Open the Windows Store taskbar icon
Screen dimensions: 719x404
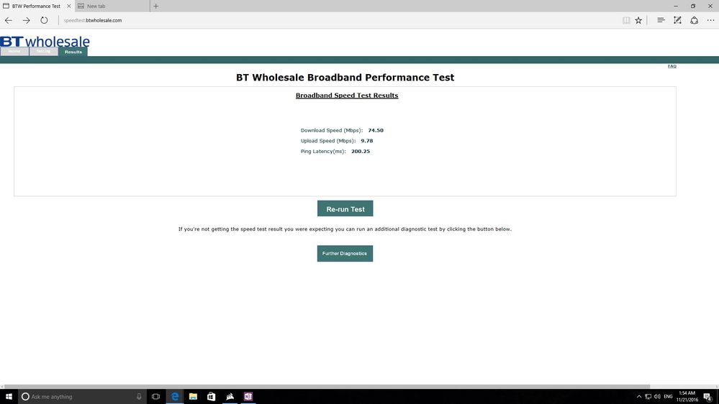[x=211, y=396]
